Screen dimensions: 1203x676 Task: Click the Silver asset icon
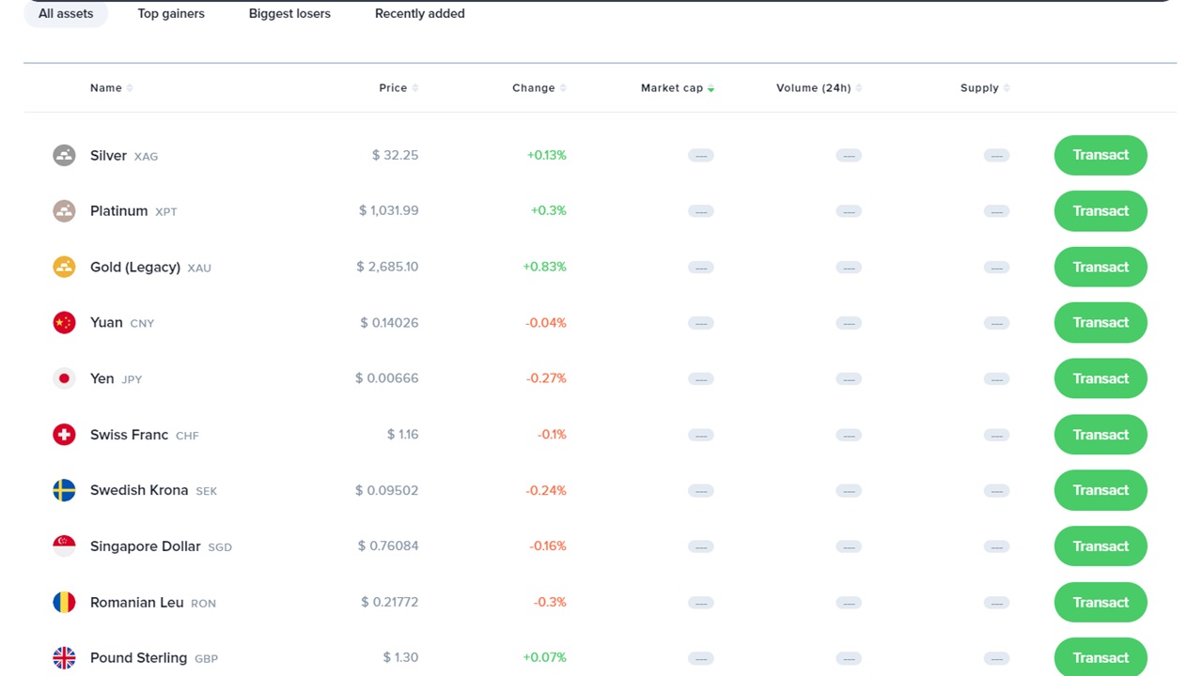tap(64, 155)
